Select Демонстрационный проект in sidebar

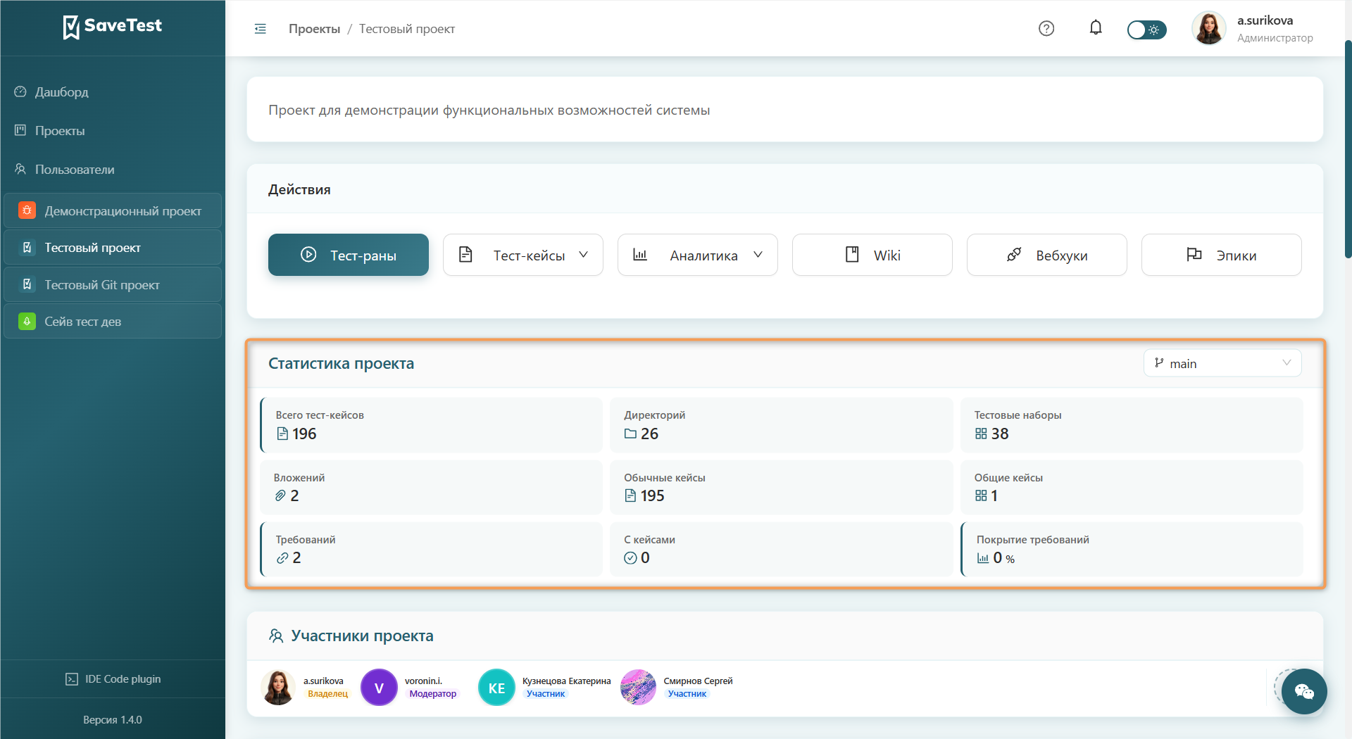click(x=113, y=210)
